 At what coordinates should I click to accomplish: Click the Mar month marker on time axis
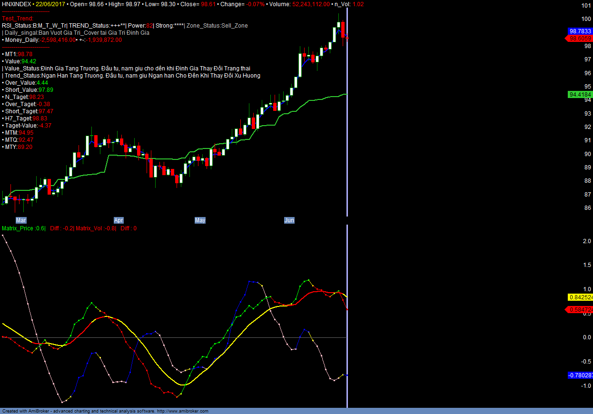tap(21, 220)
